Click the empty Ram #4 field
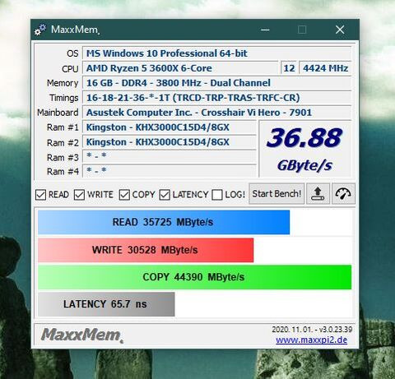This screenshot has width=395, height=379. pos(170,171)
